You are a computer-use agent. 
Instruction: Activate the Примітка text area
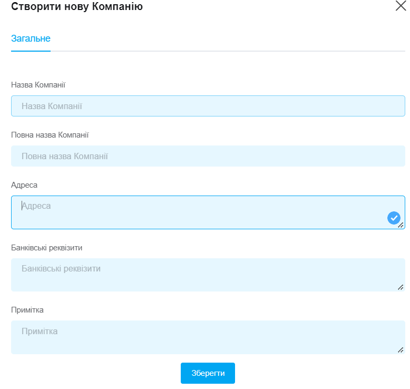click(x=208, y=337)
